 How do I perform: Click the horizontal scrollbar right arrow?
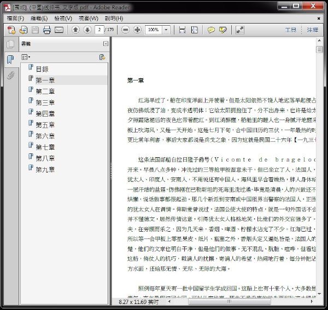(312, 301)
